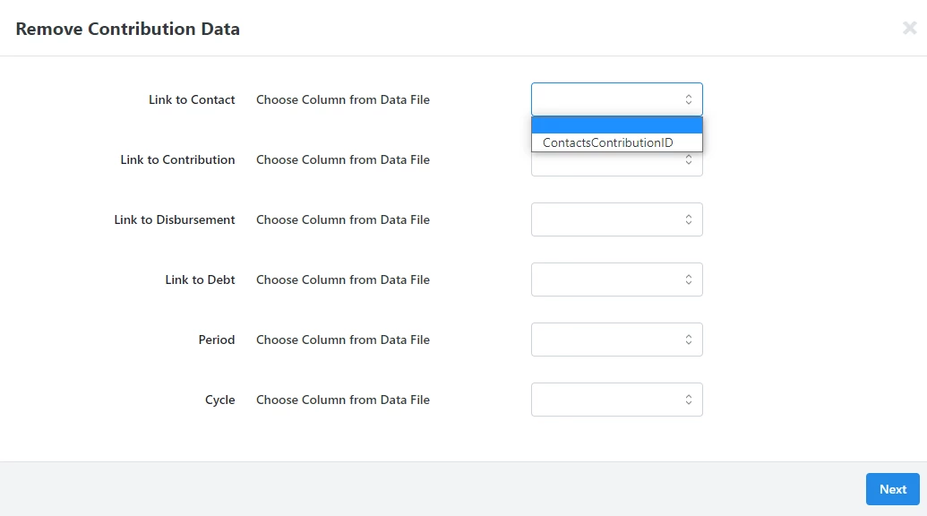
Task: Click the Choose Column text beside Link to Debt
Action: point(343,279)
